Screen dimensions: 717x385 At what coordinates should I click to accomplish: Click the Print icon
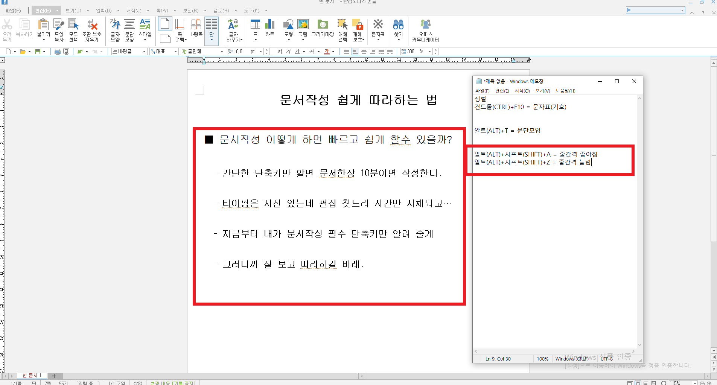pos(57,52)
